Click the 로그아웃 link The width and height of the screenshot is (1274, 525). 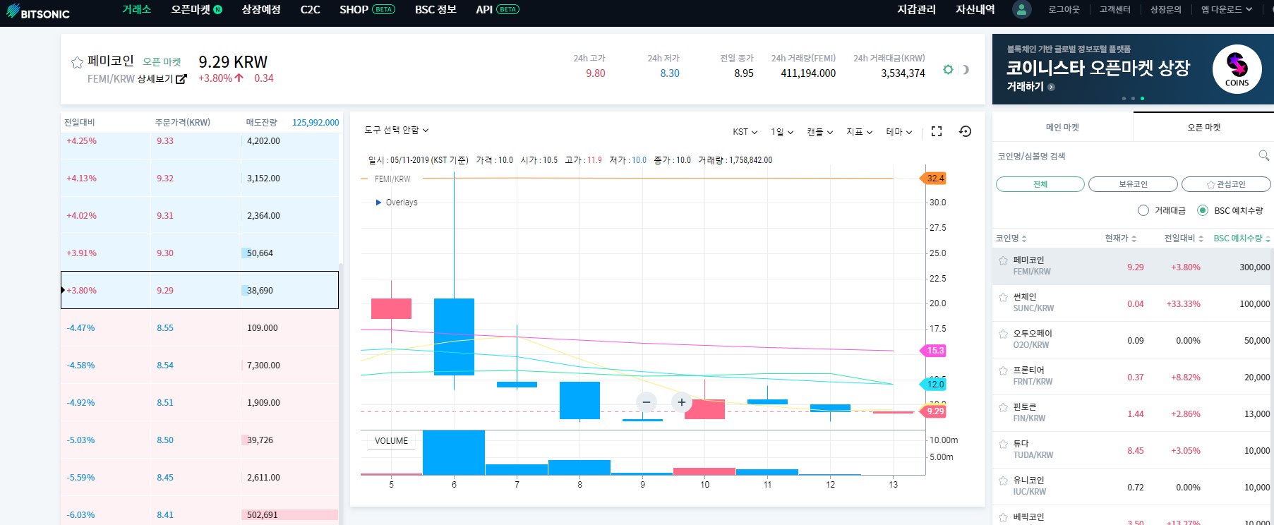(x=1064, y=9)
